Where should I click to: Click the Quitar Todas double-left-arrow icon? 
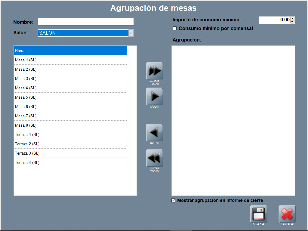click(154, 158)
